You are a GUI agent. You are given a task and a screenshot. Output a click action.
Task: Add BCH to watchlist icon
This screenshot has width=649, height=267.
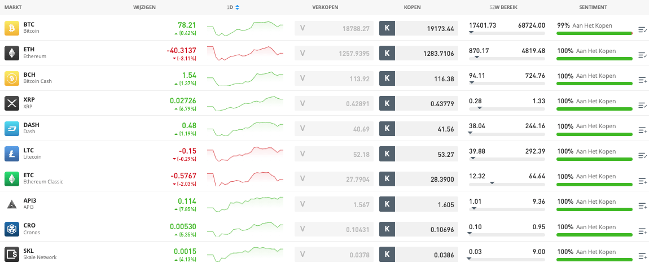pyautogui.click(x=642, y=80)
